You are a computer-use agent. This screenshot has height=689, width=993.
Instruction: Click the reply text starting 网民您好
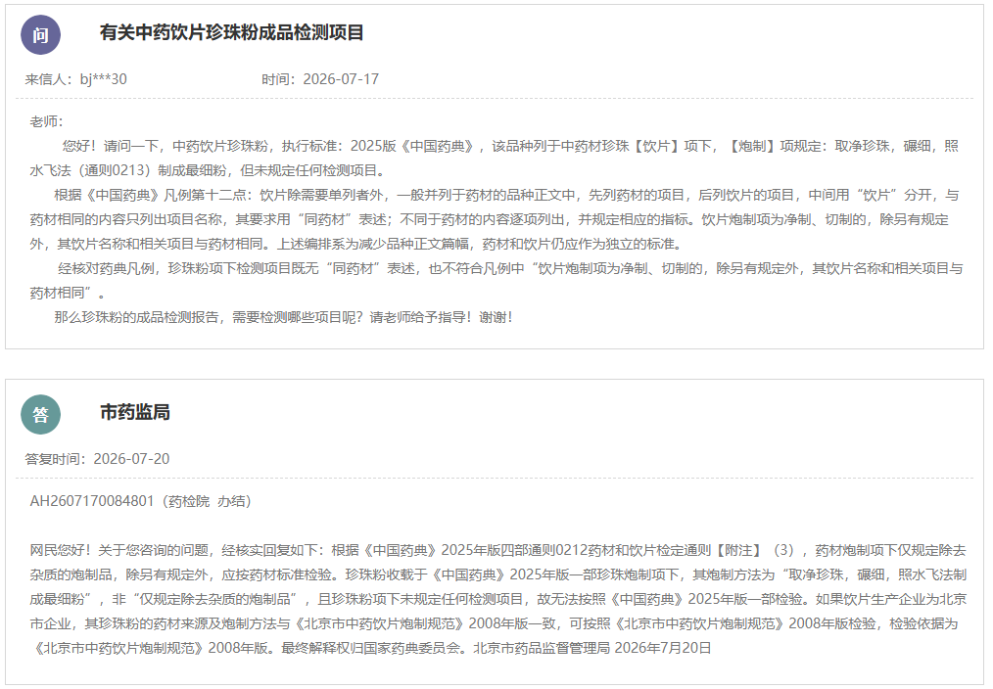[497, 599]
